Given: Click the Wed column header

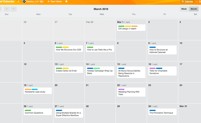Looking at the screenshot, I should [x=102, y=14].
